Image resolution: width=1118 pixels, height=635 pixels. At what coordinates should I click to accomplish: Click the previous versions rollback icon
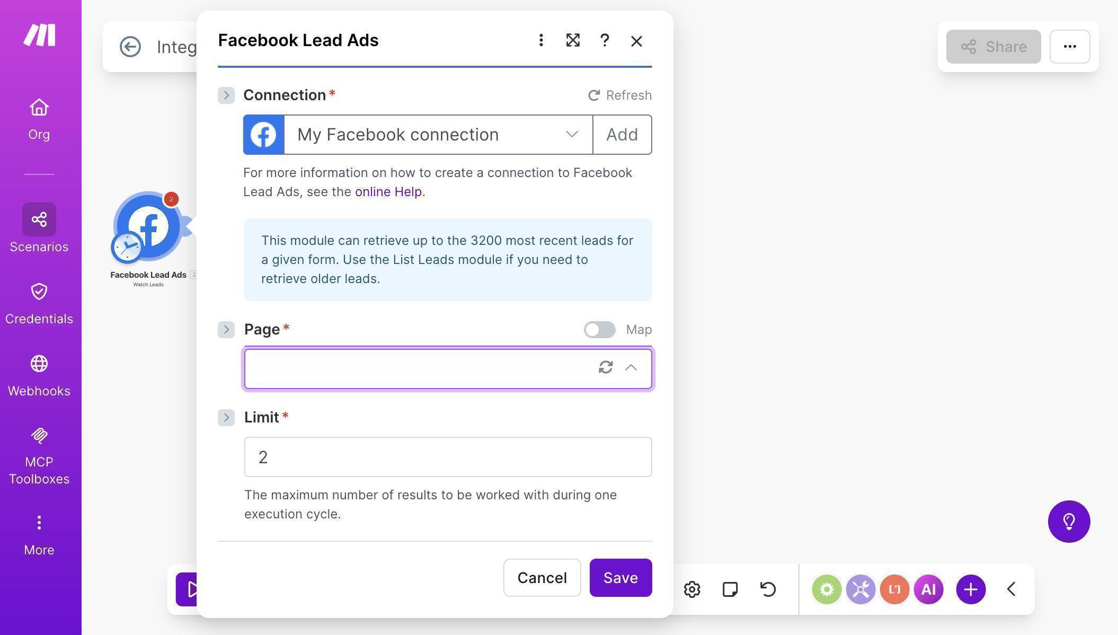click(768, 589)
